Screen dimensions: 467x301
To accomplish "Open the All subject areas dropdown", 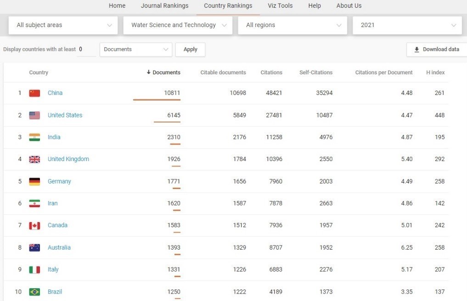I will (63, 25).
